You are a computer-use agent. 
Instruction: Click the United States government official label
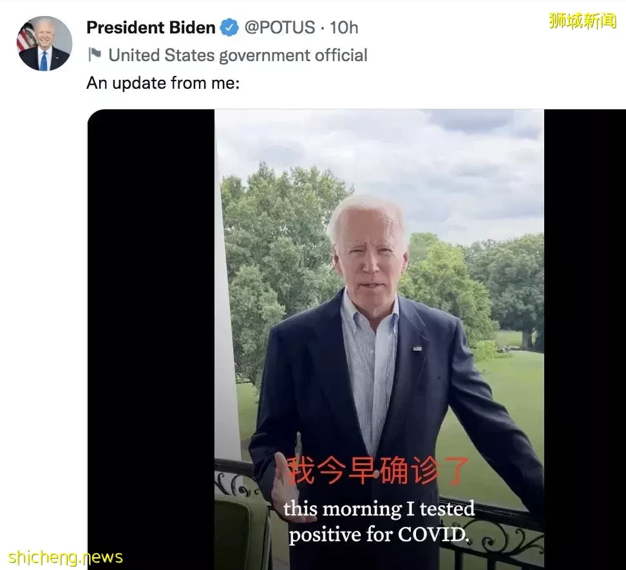238,55
